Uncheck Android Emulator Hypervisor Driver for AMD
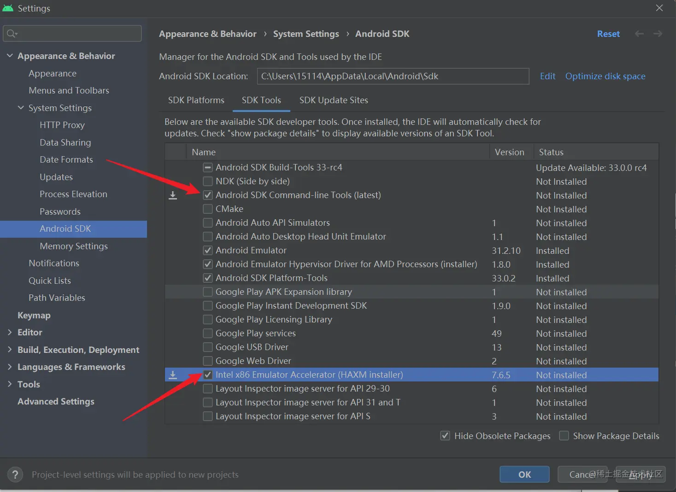The width and height of the screenshot is (676, 492). [x=208, y=264]
